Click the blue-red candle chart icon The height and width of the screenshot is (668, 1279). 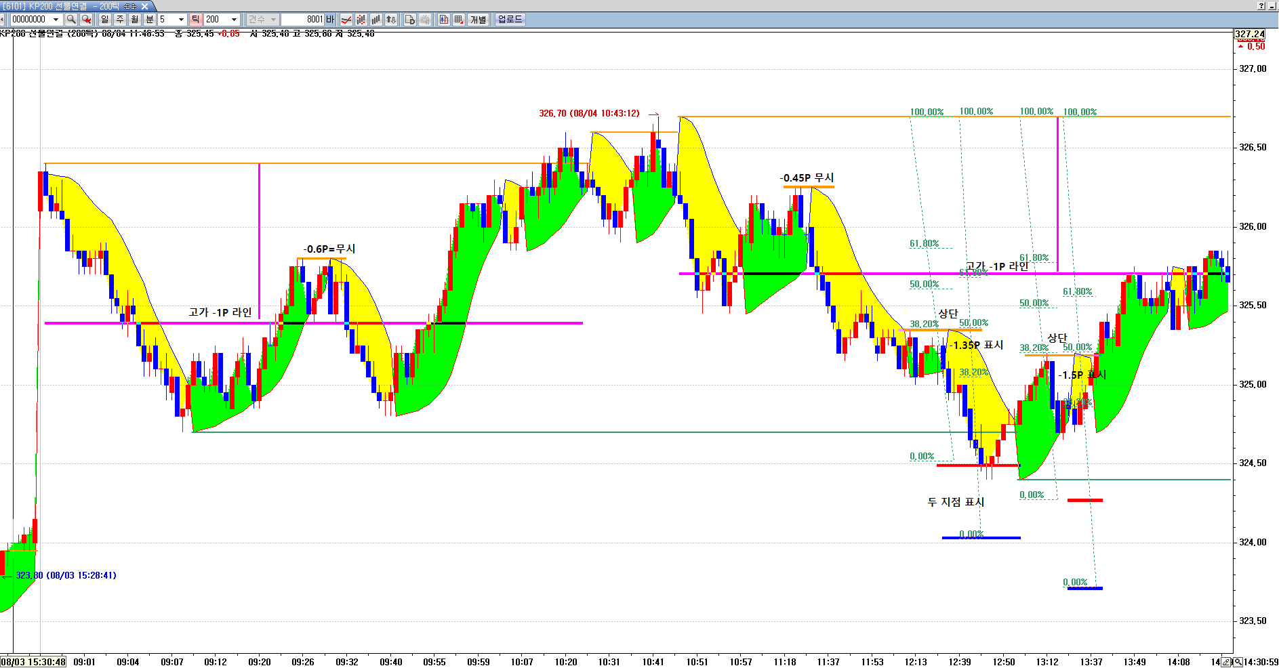tap(444, 20)
